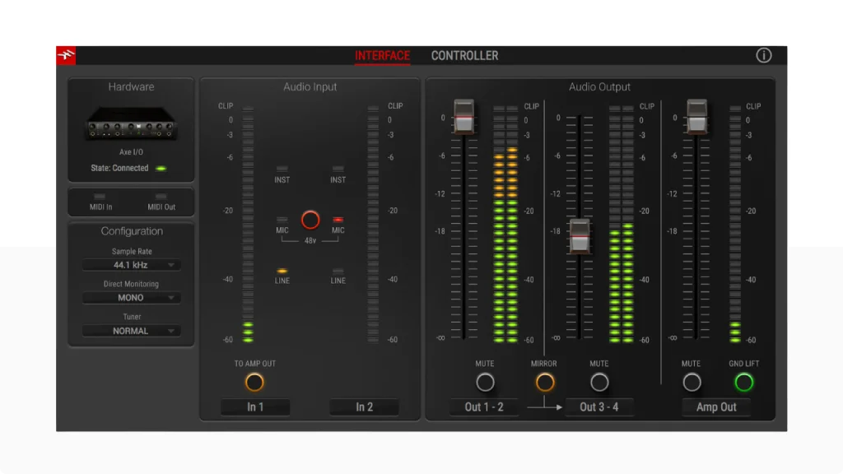
Task: Click the IK Multimedia logo icon
Action: point(68,55)
